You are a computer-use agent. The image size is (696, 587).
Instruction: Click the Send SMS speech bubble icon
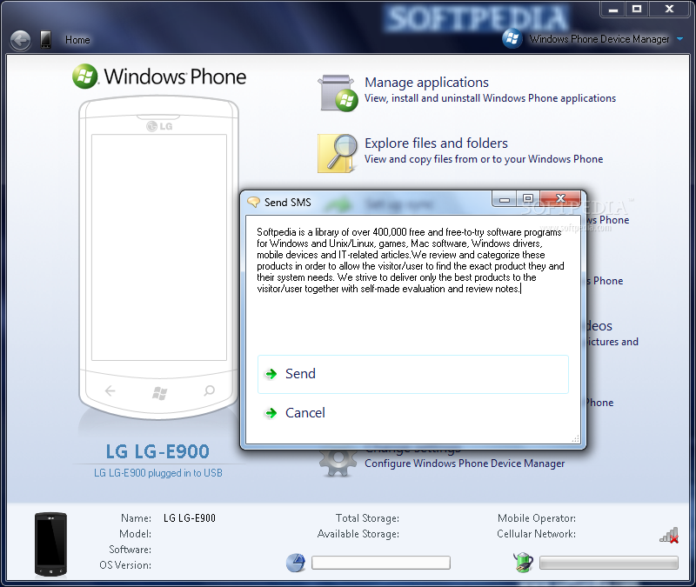tap(253, 203)
